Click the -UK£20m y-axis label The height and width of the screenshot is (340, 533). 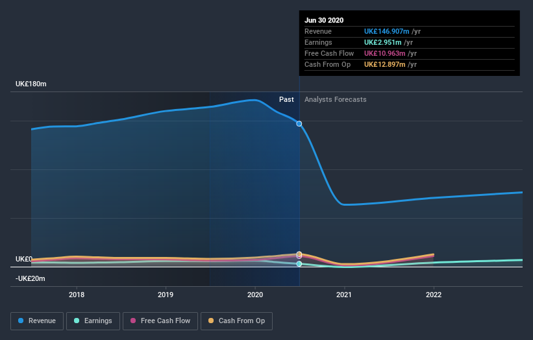point(31,278)
